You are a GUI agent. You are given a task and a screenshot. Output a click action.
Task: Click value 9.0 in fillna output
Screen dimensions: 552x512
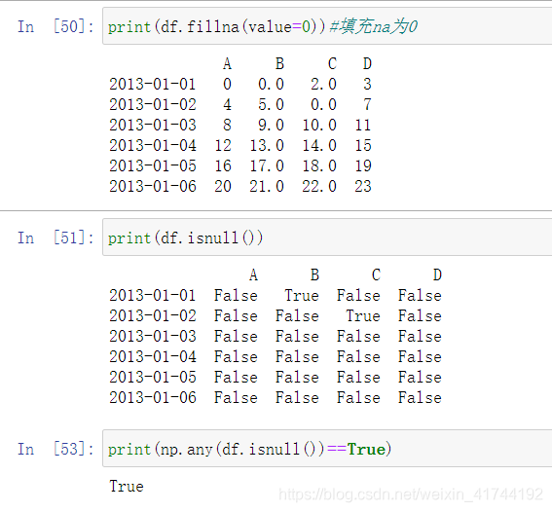point(271,125)
